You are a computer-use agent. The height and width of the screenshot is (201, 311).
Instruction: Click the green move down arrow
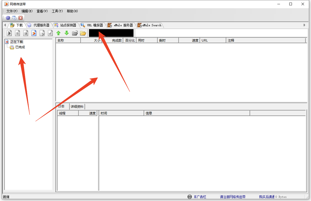coord(67,33)
